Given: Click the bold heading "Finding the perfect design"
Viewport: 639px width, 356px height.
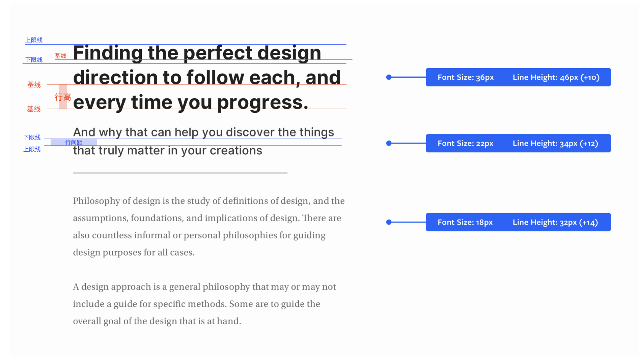Looking at the screenshot, I should [x=197, y=53].
